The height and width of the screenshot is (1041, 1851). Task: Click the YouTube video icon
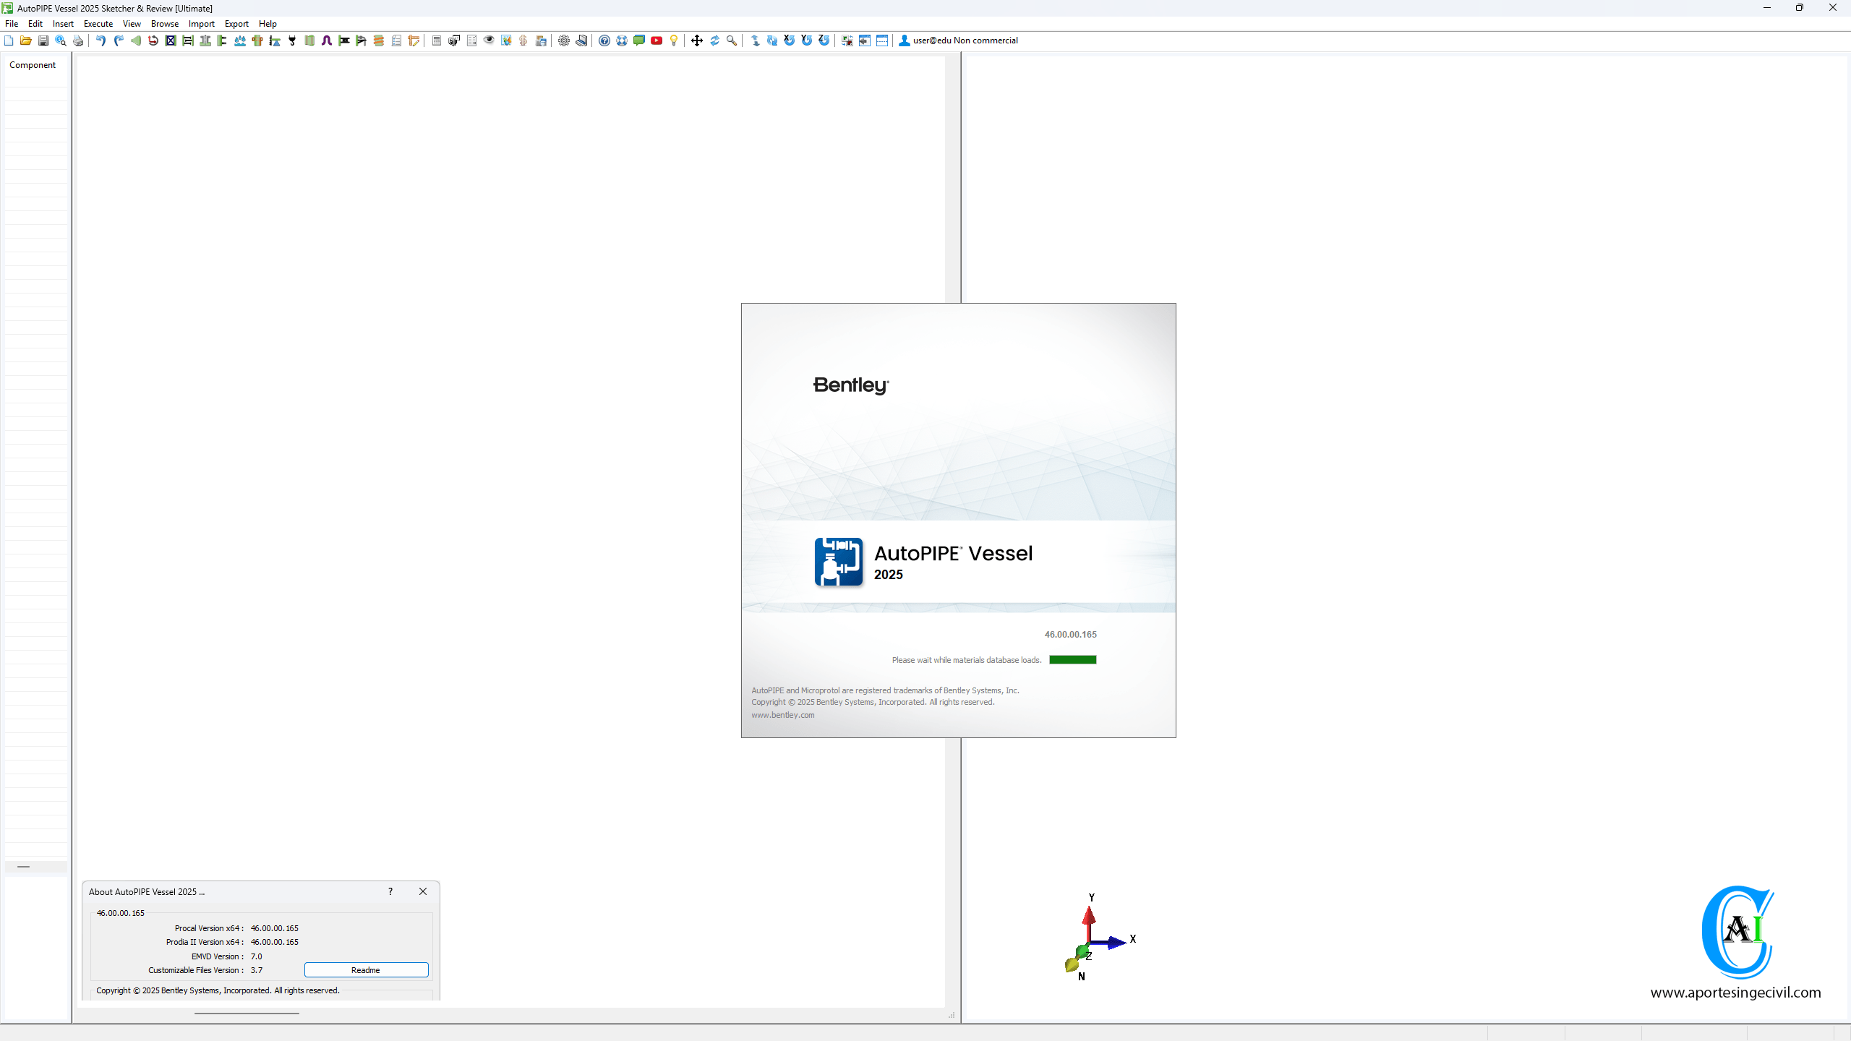pos(657,40)
